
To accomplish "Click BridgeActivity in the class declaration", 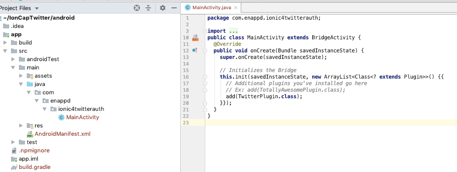I will point(333,38).
